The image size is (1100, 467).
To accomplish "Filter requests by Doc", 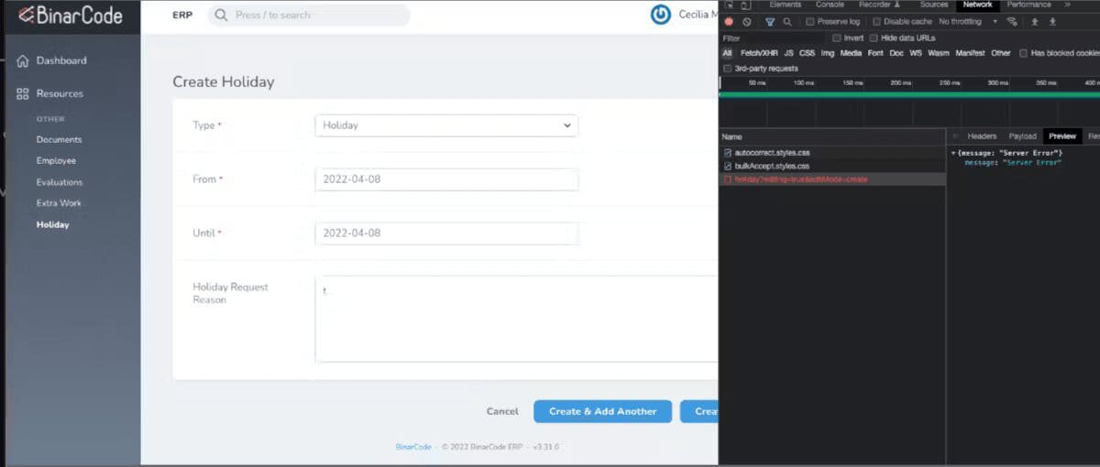I will 896,53.
